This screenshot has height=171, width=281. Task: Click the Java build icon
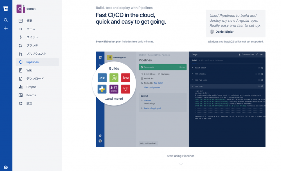coord(126,78)
